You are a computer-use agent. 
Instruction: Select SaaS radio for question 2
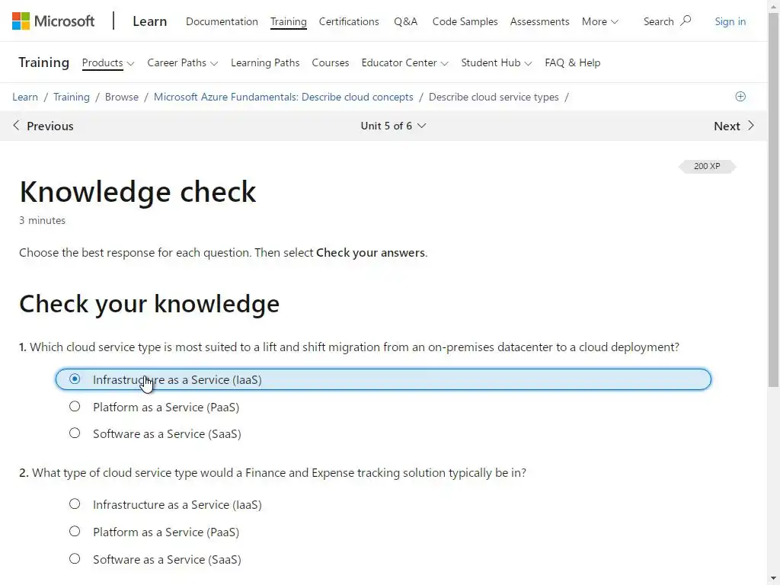pos(75,558)
